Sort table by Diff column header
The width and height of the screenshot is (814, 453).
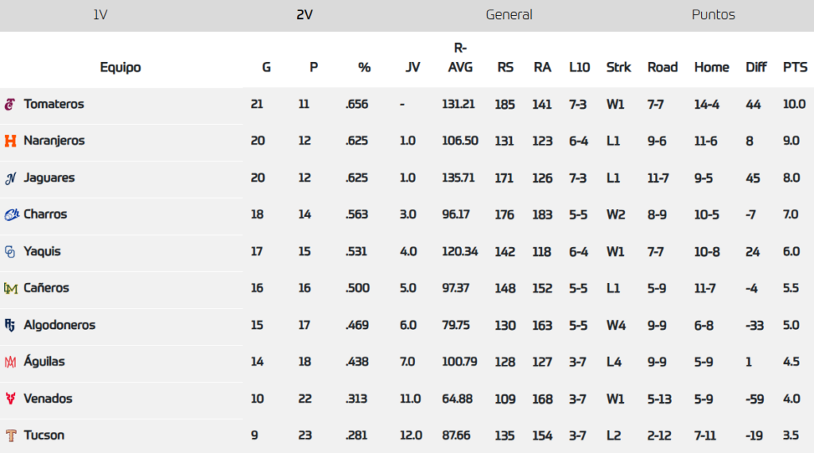click(x=756, y=68)
